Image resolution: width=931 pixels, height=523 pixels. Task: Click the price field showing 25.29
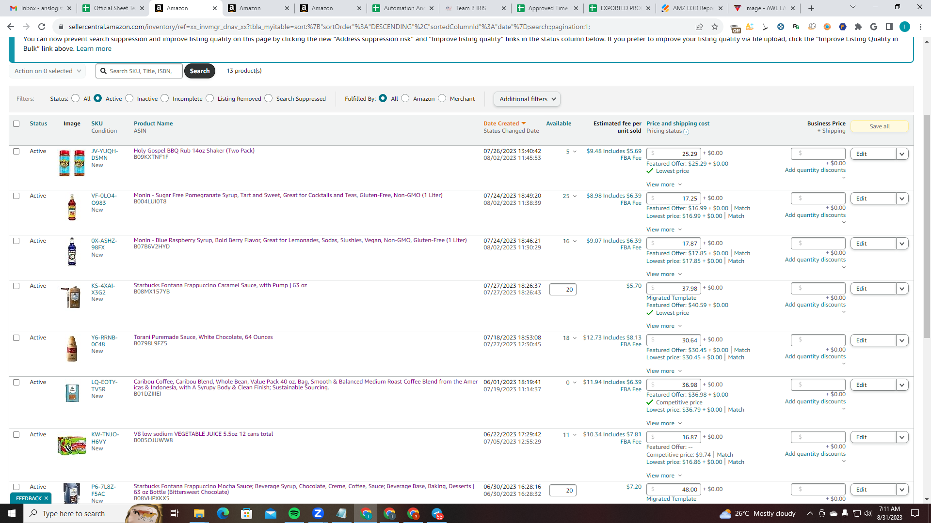point(674,154)
